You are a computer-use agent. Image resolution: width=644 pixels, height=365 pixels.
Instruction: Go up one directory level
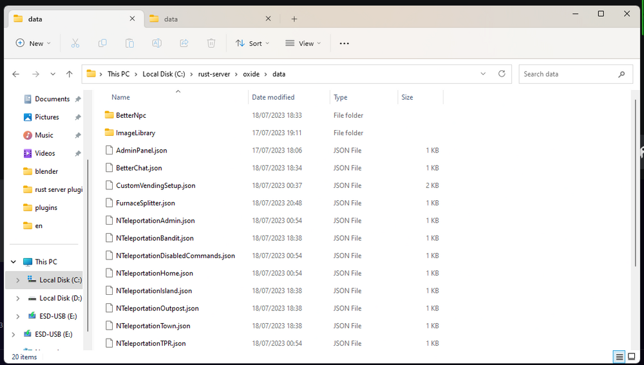click(70, 74)
